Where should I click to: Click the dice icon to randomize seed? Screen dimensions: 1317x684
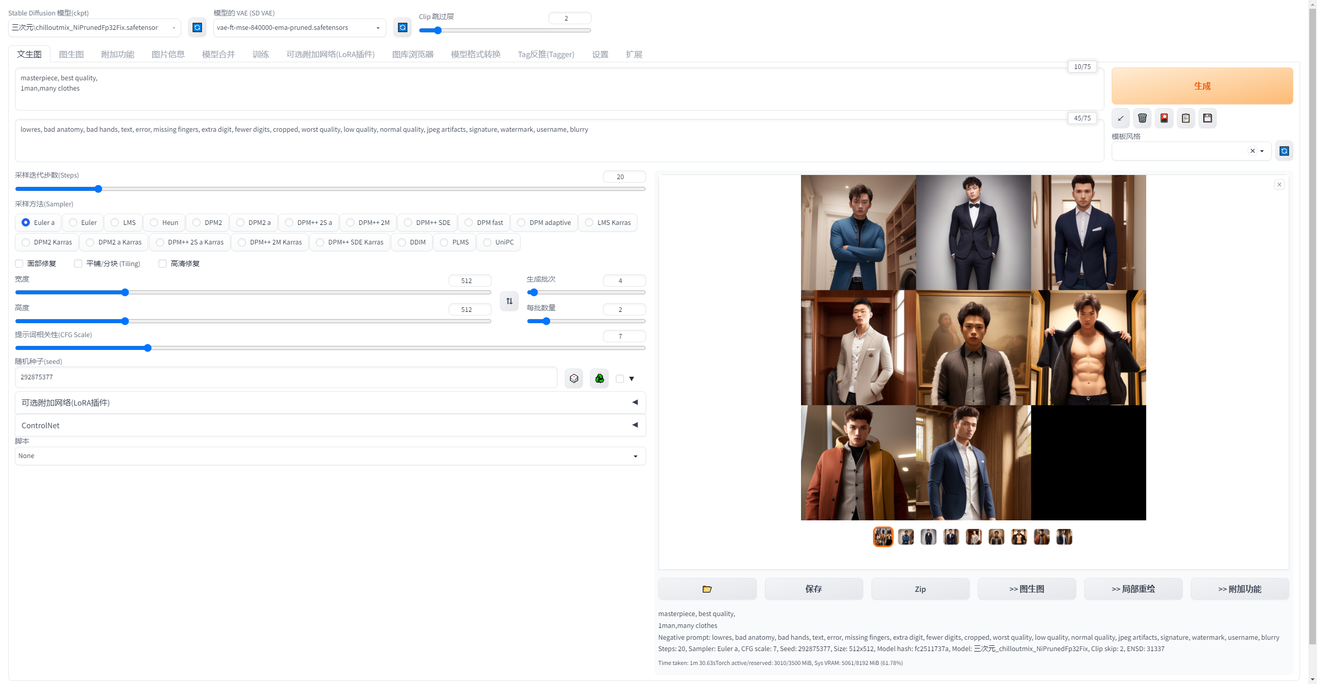(x=574, y=379)
